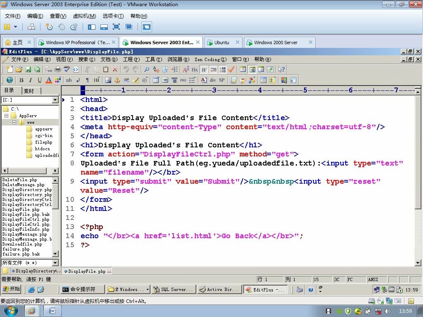Click VMware full screen mode icon
The width and height of the screenshot is (423, 317).
[x=116, y=27]
